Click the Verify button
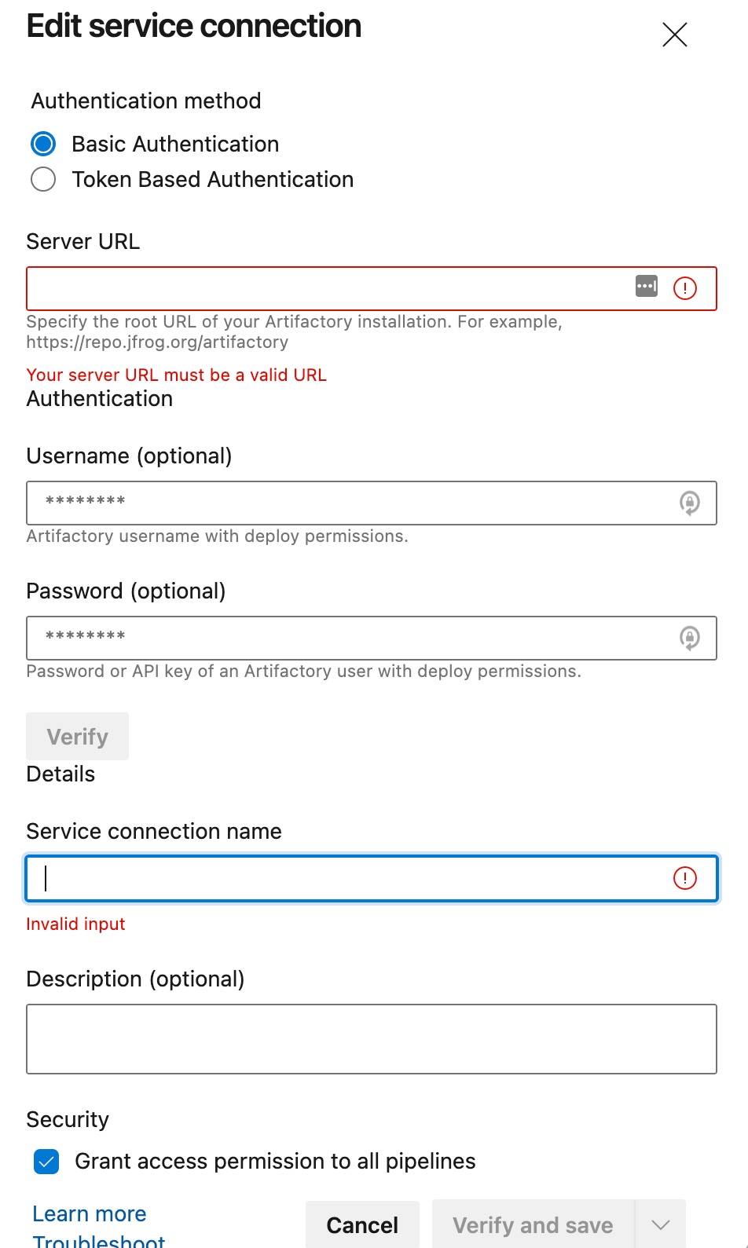Image resolution: width=748 pixels, height=1248 pixels. [x=77, y=736]
